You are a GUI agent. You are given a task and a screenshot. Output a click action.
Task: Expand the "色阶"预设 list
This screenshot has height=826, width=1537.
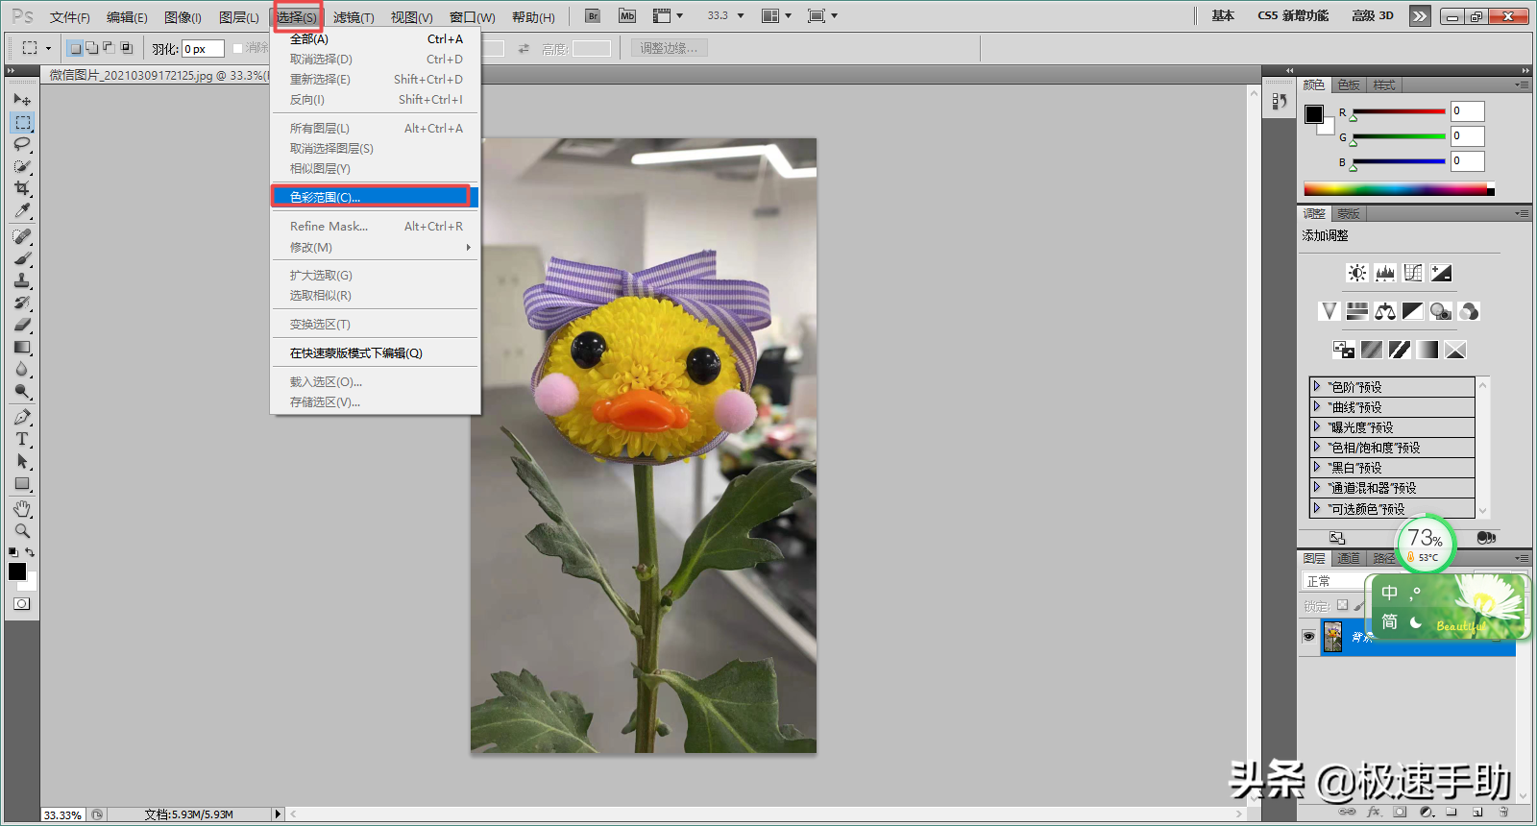click(1317, 386)
